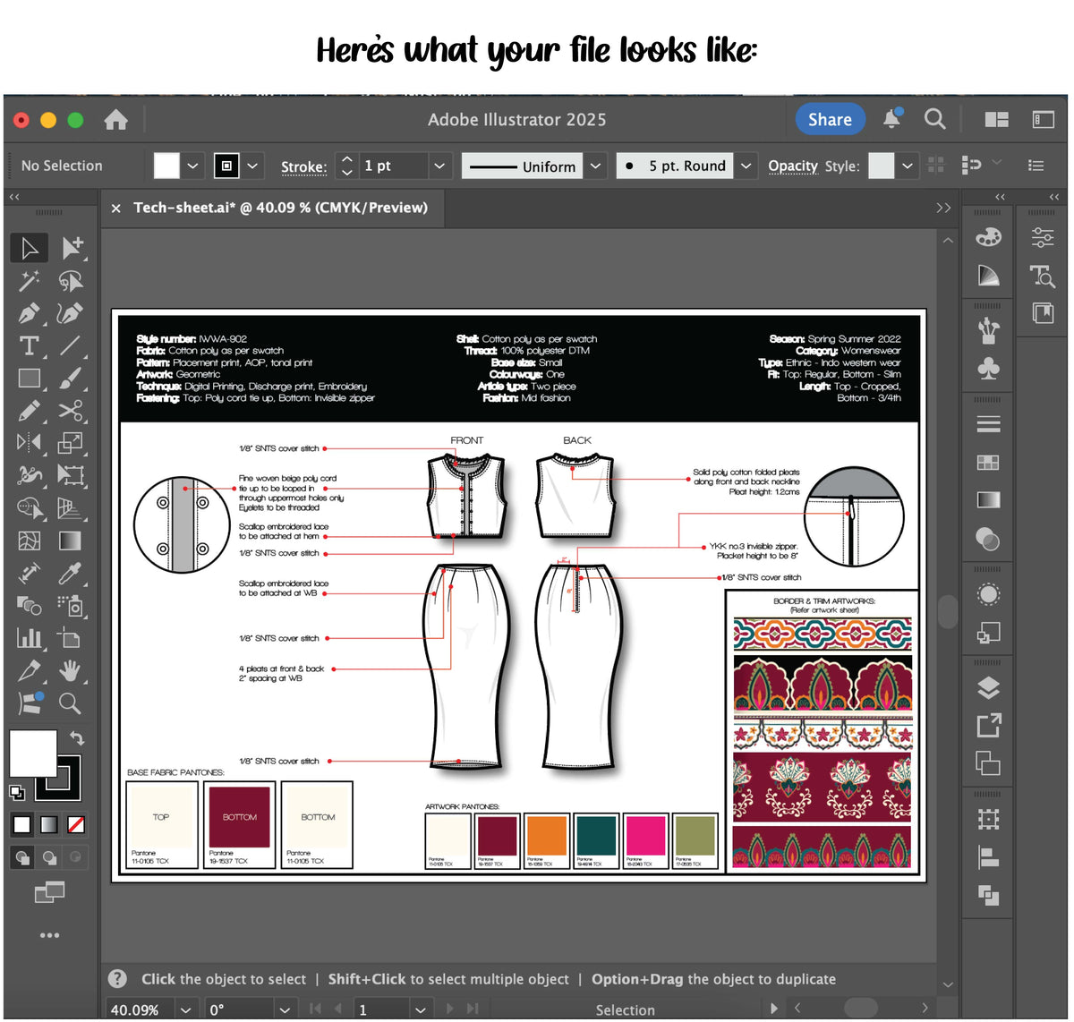The image size is (1074, 1022).
Task: Pick the Blend tool
Action: [30, 606]
